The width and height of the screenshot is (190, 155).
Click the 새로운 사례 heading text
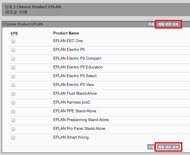pos(16,12)
